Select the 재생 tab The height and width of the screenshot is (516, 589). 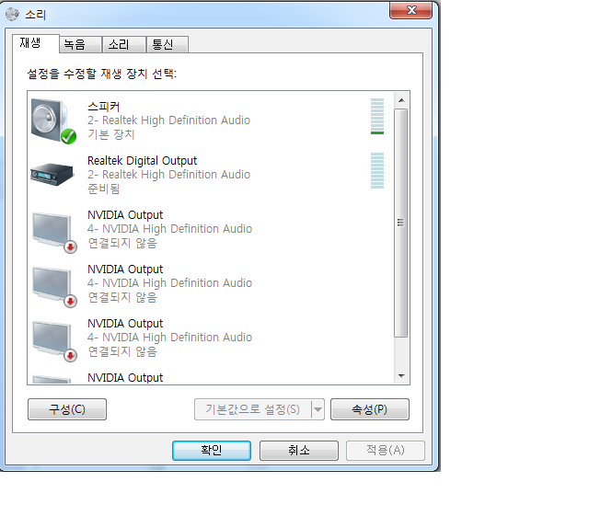pyautogui.click(x=36, y=43)
